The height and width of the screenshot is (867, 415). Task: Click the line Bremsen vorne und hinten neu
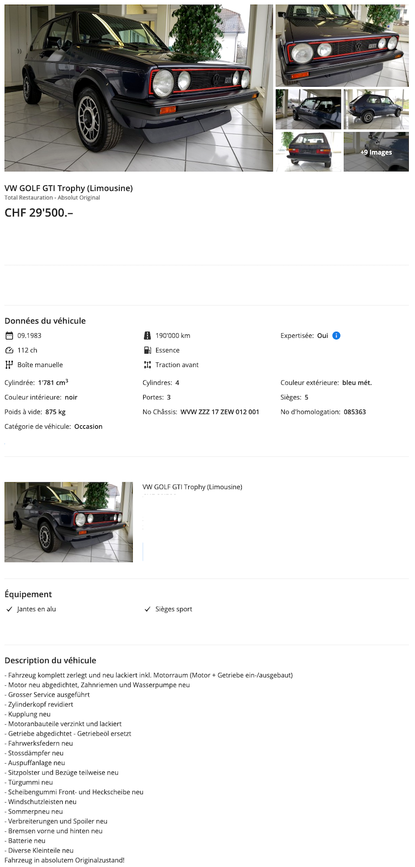(x=54, y=831)
